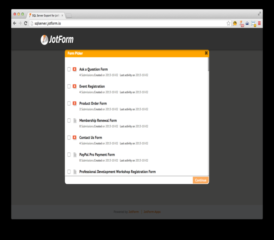Click the submission badge icon beside Product Order Form
The image size is (274, 240).
[74, 103]
